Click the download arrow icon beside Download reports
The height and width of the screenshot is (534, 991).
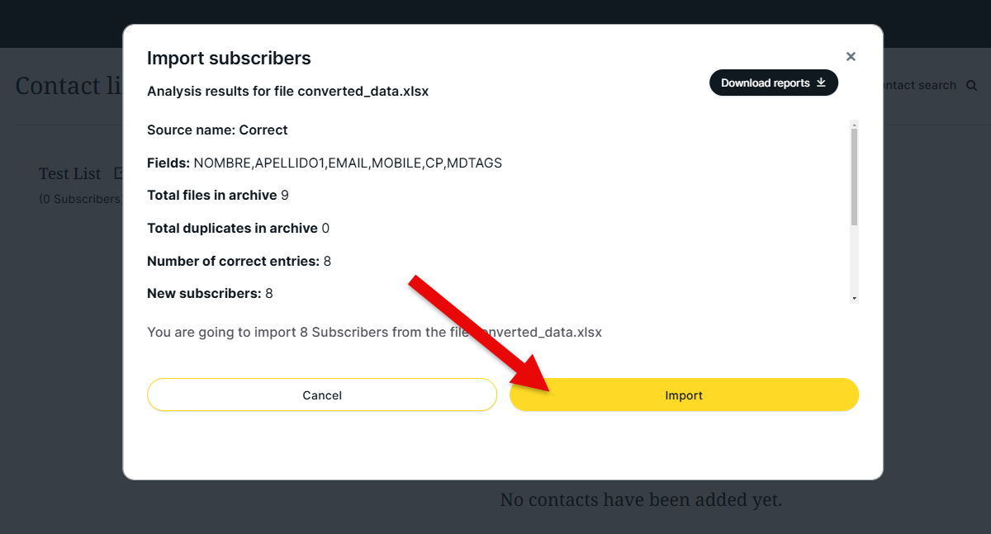point(821,83)
